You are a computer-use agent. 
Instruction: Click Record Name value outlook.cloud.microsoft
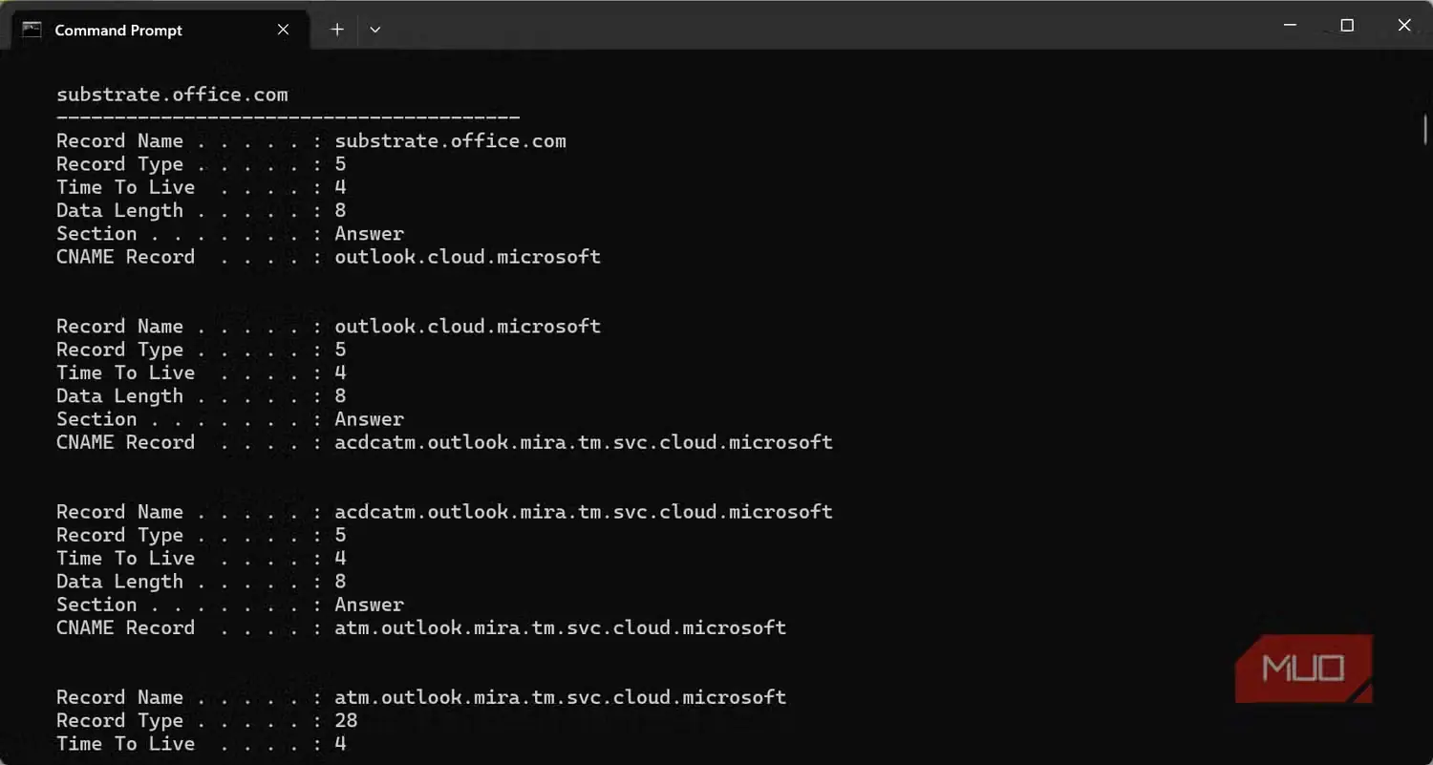coord(467,326)
